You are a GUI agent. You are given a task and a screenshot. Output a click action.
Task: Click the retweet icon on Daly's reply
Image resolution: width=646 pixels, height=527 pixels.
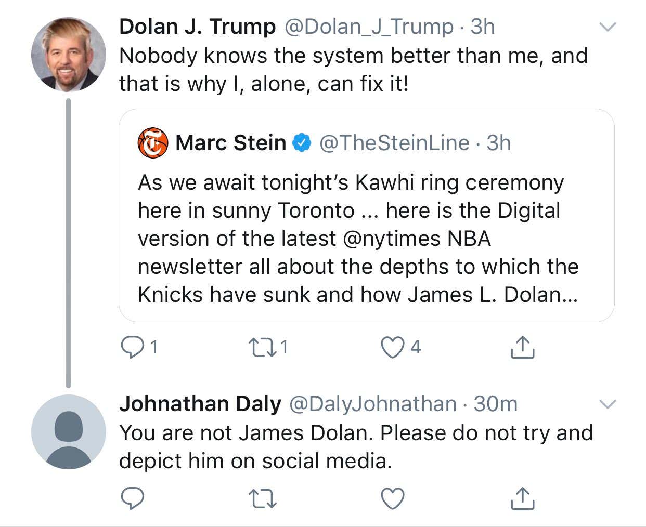263,498
